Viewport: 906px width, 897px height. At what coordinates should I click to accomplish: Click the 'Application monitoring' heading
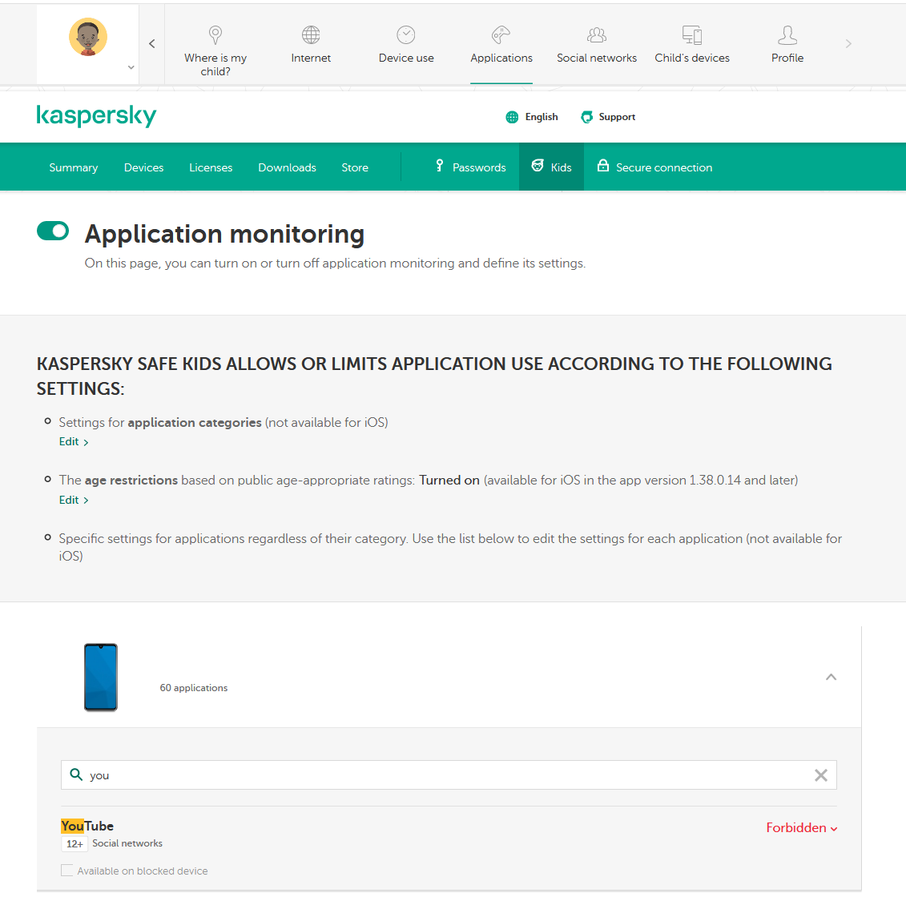click(224, 235)
